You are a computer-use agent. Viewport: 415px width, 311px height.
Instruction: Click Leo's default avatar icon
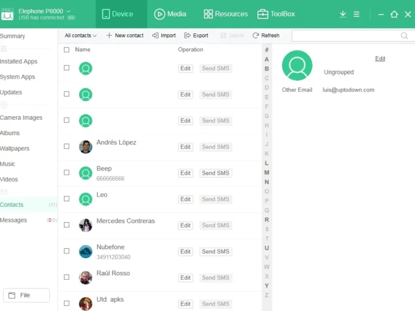click(x=86, y=199)
